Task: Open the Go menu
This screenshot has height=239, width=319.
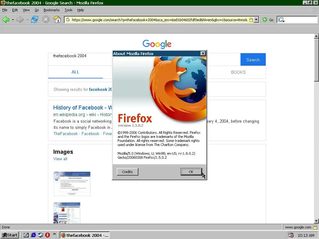Action: (37, 10)
